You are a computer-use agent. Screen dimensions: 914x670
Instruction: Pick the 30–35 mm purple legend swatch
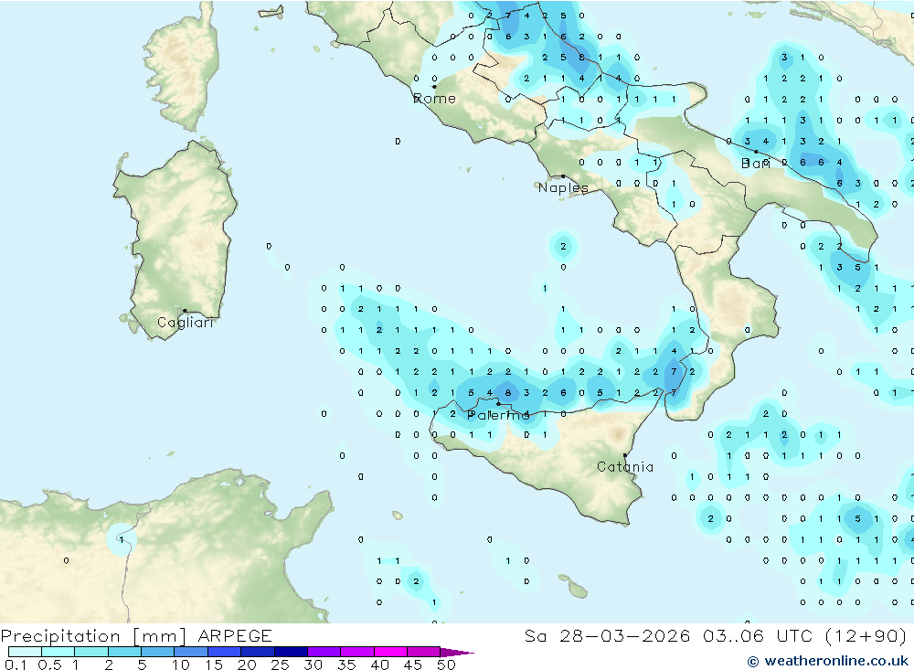324,652
